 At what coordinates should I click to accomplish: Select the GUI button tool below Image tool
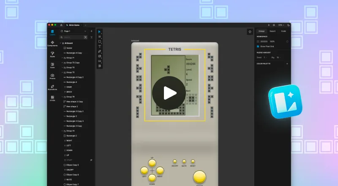click(100, 61)
